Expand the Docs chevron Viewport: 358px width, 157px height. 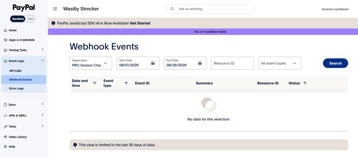point(42,104)
